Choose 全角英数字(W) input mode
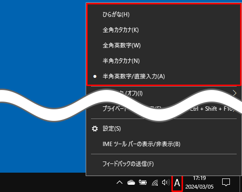Image resolution: width=242 pixels, height=192 pixels. 164,45
